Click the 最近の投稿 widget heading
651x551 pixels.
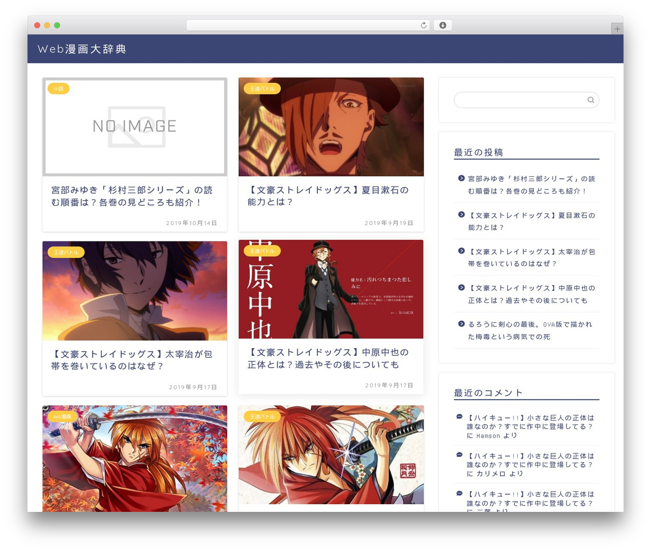click(479, 152)
